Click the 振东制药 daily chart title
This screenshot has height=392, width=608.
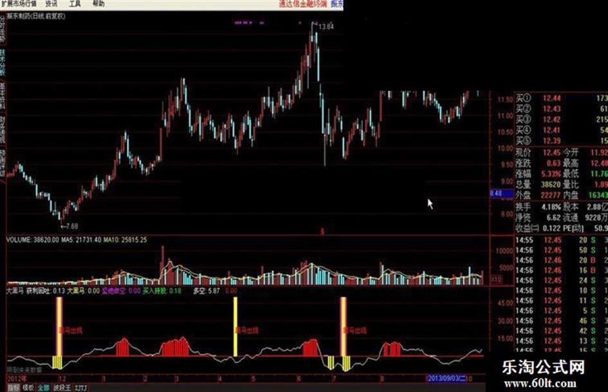[36, 16]
